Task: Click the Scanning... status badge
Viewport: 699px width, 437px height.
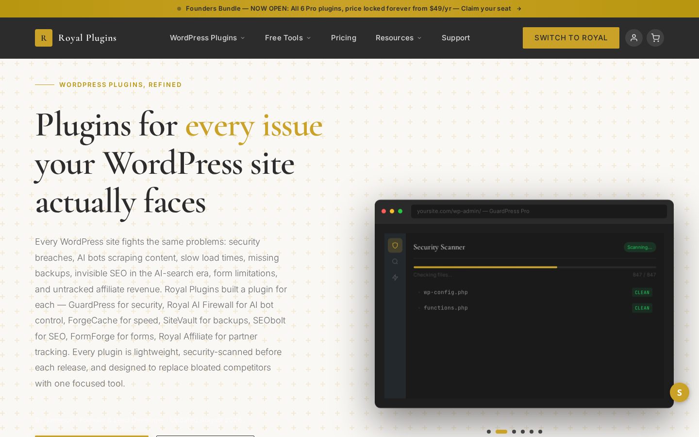Action: pyautogui.click(x=640, y=247)
